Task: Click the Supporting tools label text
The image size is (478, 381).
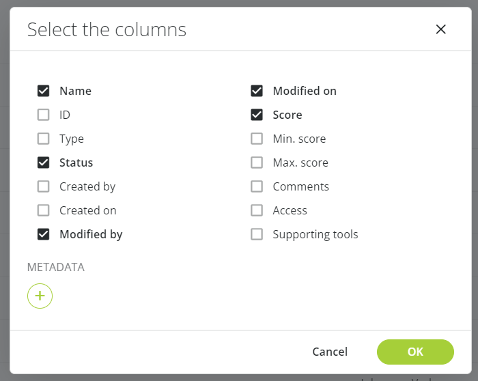Action: click(315, 234)
